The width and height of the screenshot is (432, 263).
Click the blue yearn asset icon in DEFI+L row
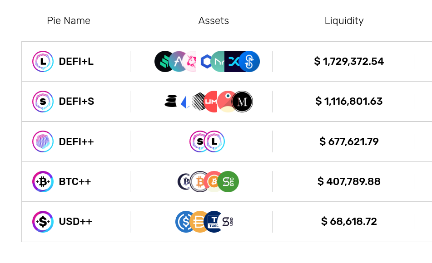249,61
